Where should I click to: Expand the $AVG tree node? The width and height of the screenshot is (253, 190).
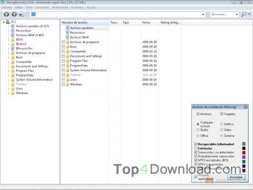[x=8, y=39]
